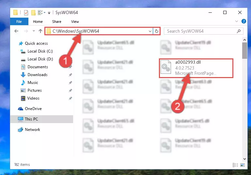Select the a0002993.dll file
The image size is (251, 175).
point(196,68)
